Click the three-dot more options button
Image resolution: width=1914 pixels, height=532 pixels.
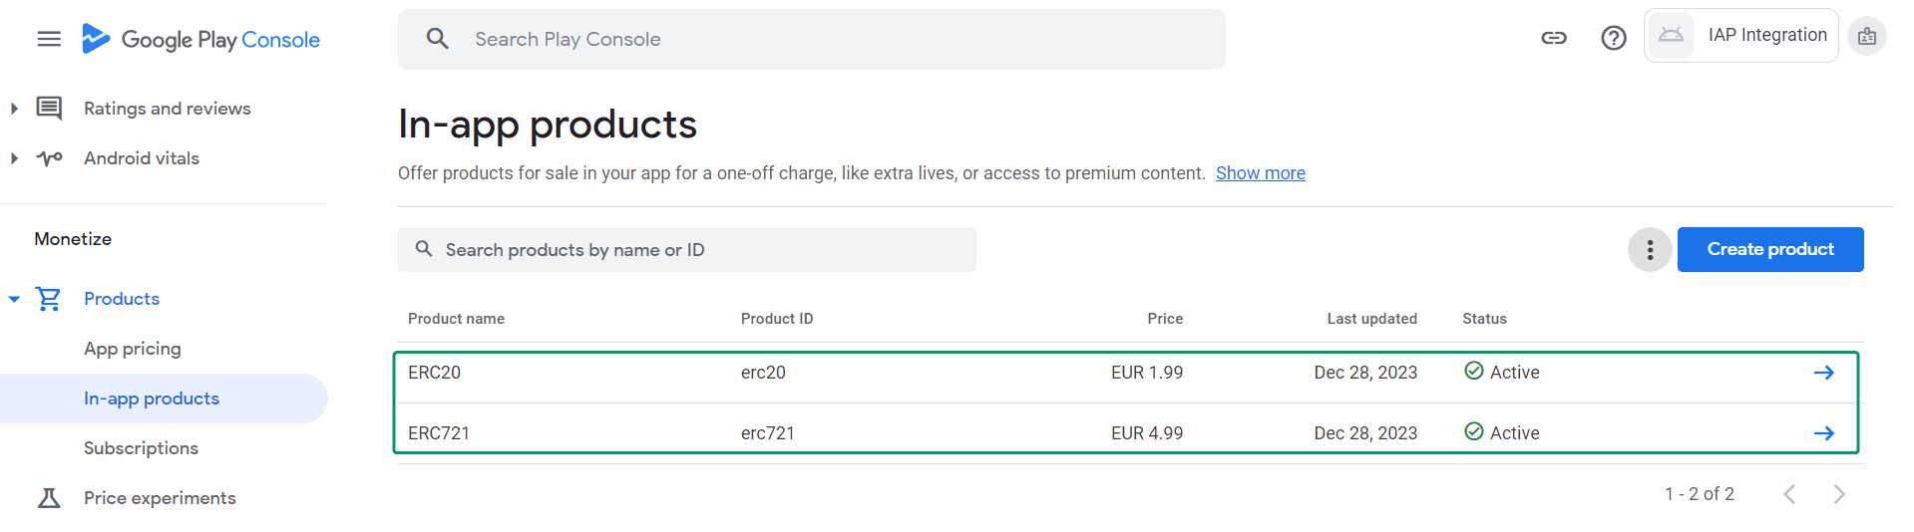click(1650, 250)
